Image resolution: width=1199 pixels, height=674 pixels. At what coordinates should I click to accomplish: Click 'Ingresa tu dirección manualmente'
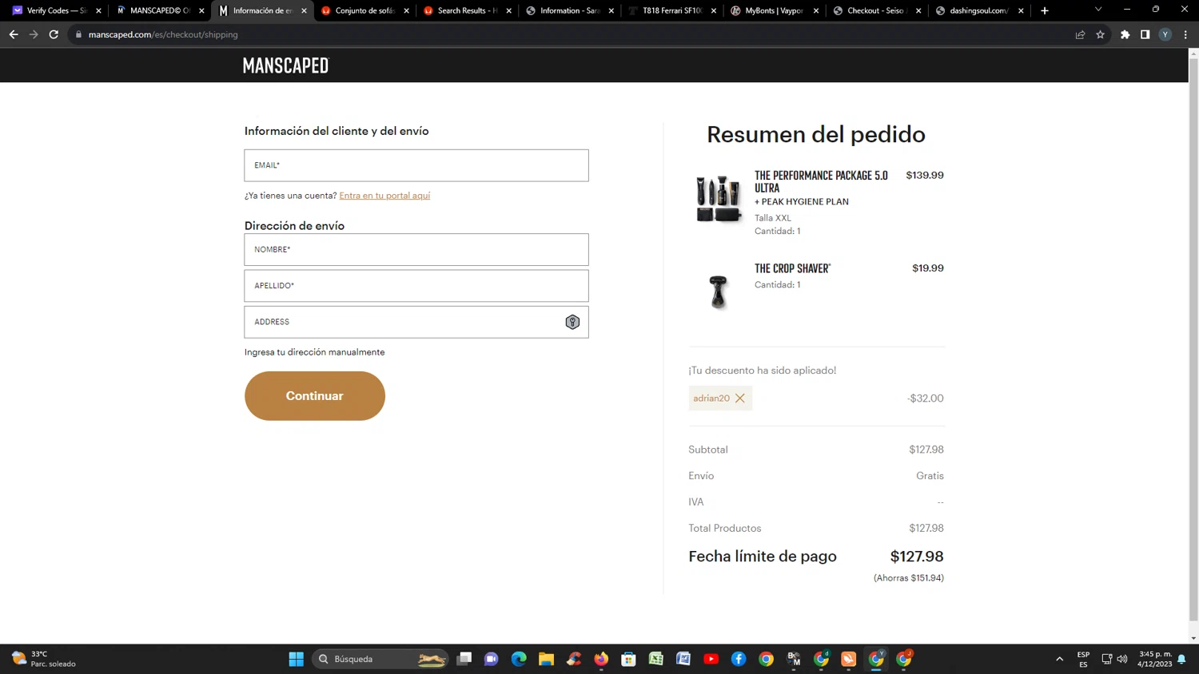coord(314,352)
